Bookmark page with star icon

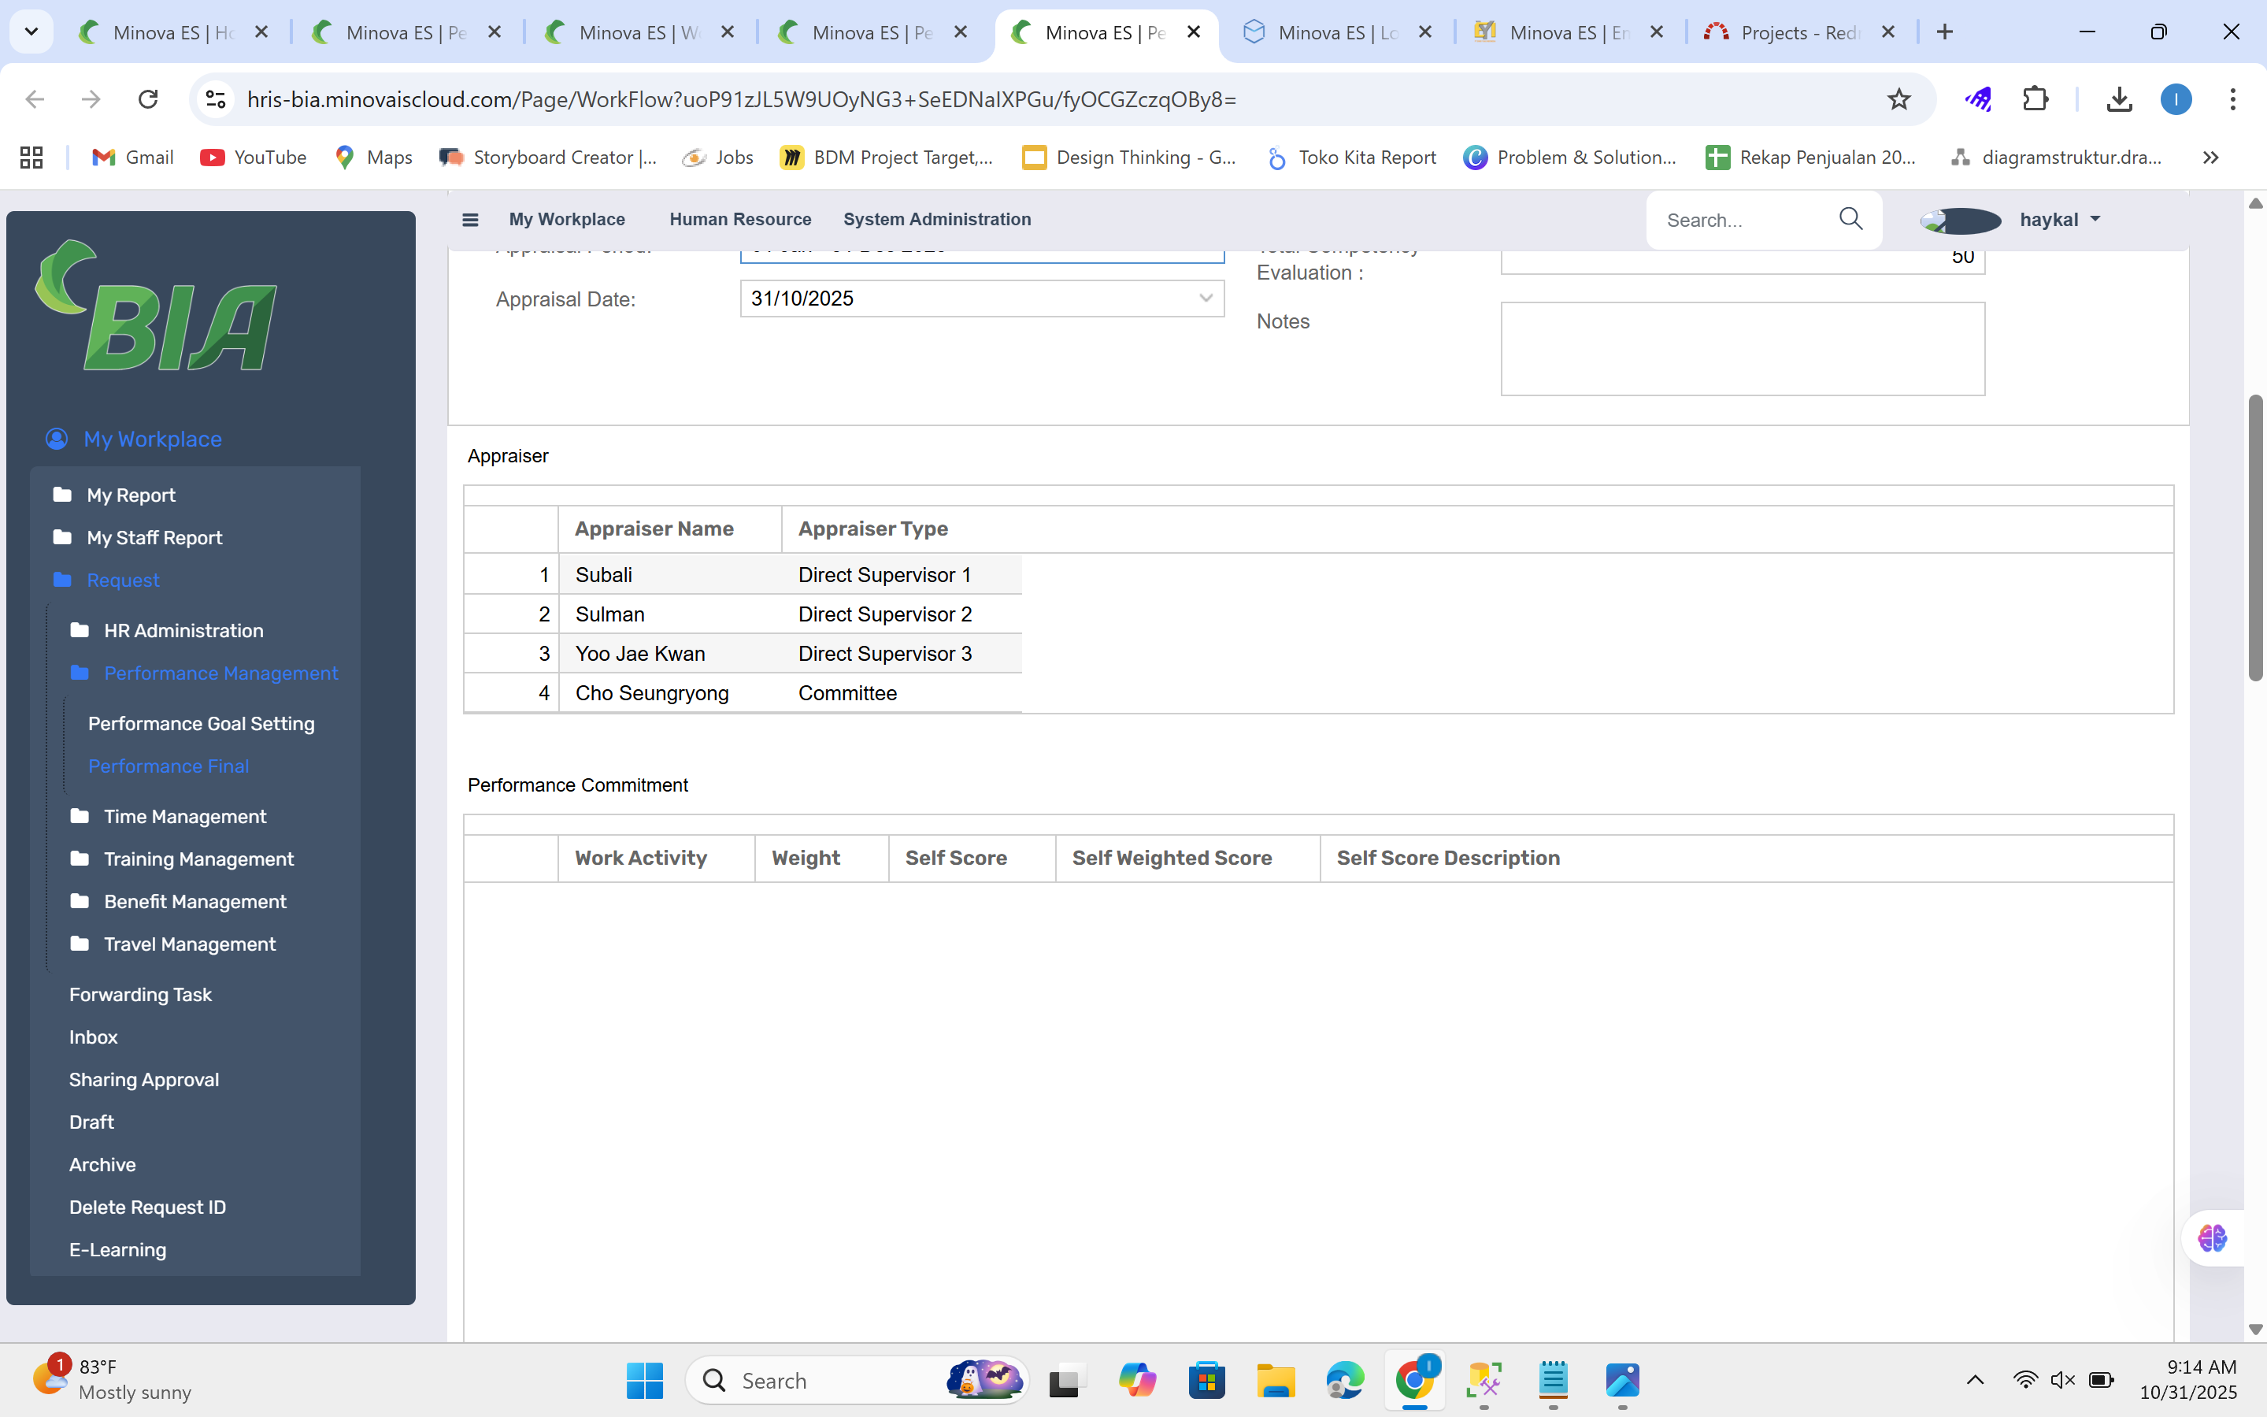click(1898, 99)
